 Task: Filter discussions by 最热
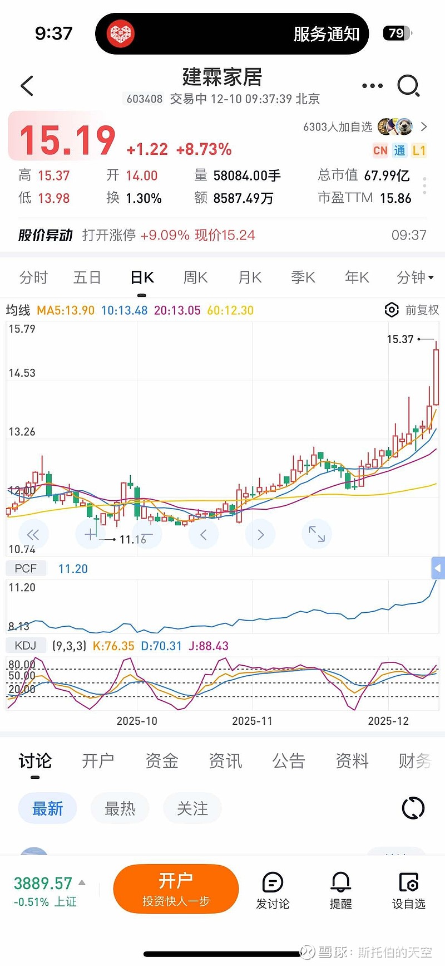tap(120, 808)
